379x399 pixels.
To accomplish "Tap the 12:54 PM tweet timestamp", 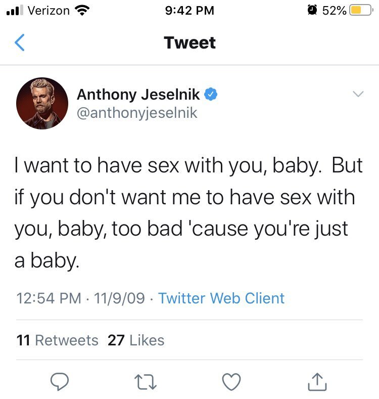I will point(49,298).
